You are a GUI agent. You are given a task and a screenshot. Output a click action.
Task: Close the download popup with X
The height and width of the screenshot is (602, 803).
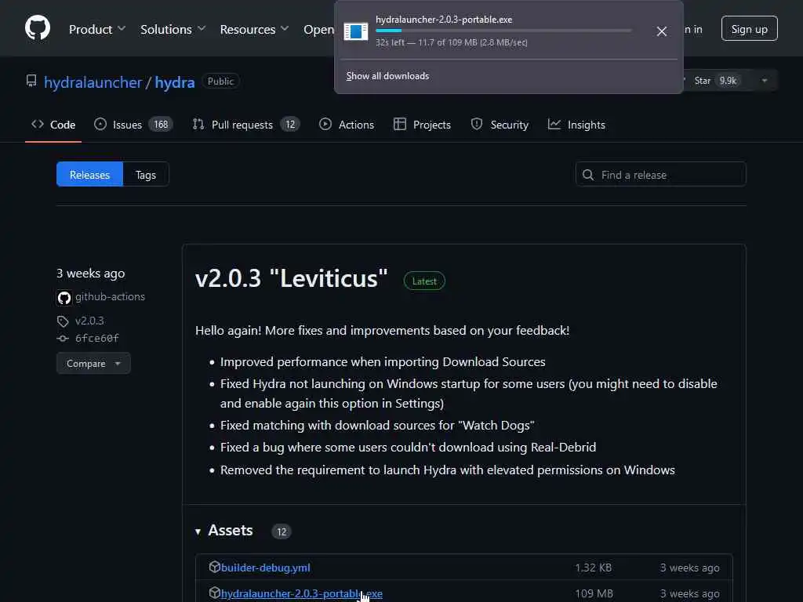point(662,31)
